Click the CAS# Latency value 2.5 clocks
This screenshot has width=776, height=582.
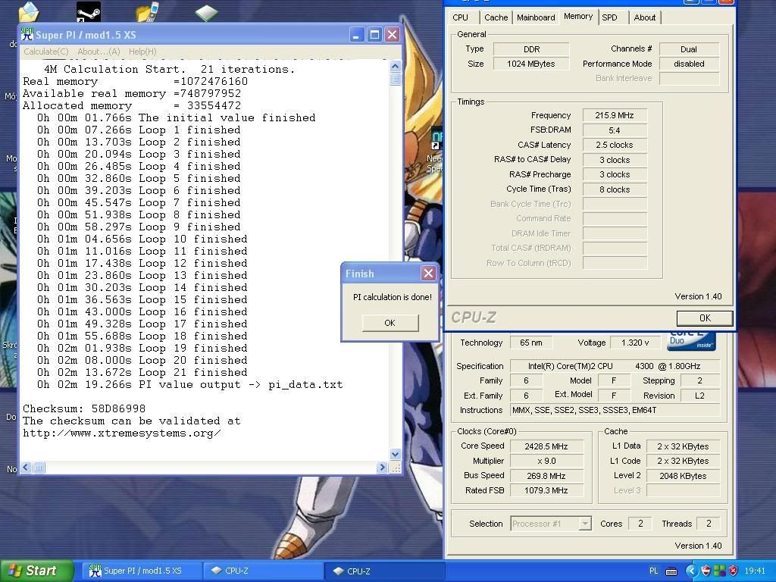(615, 145)
